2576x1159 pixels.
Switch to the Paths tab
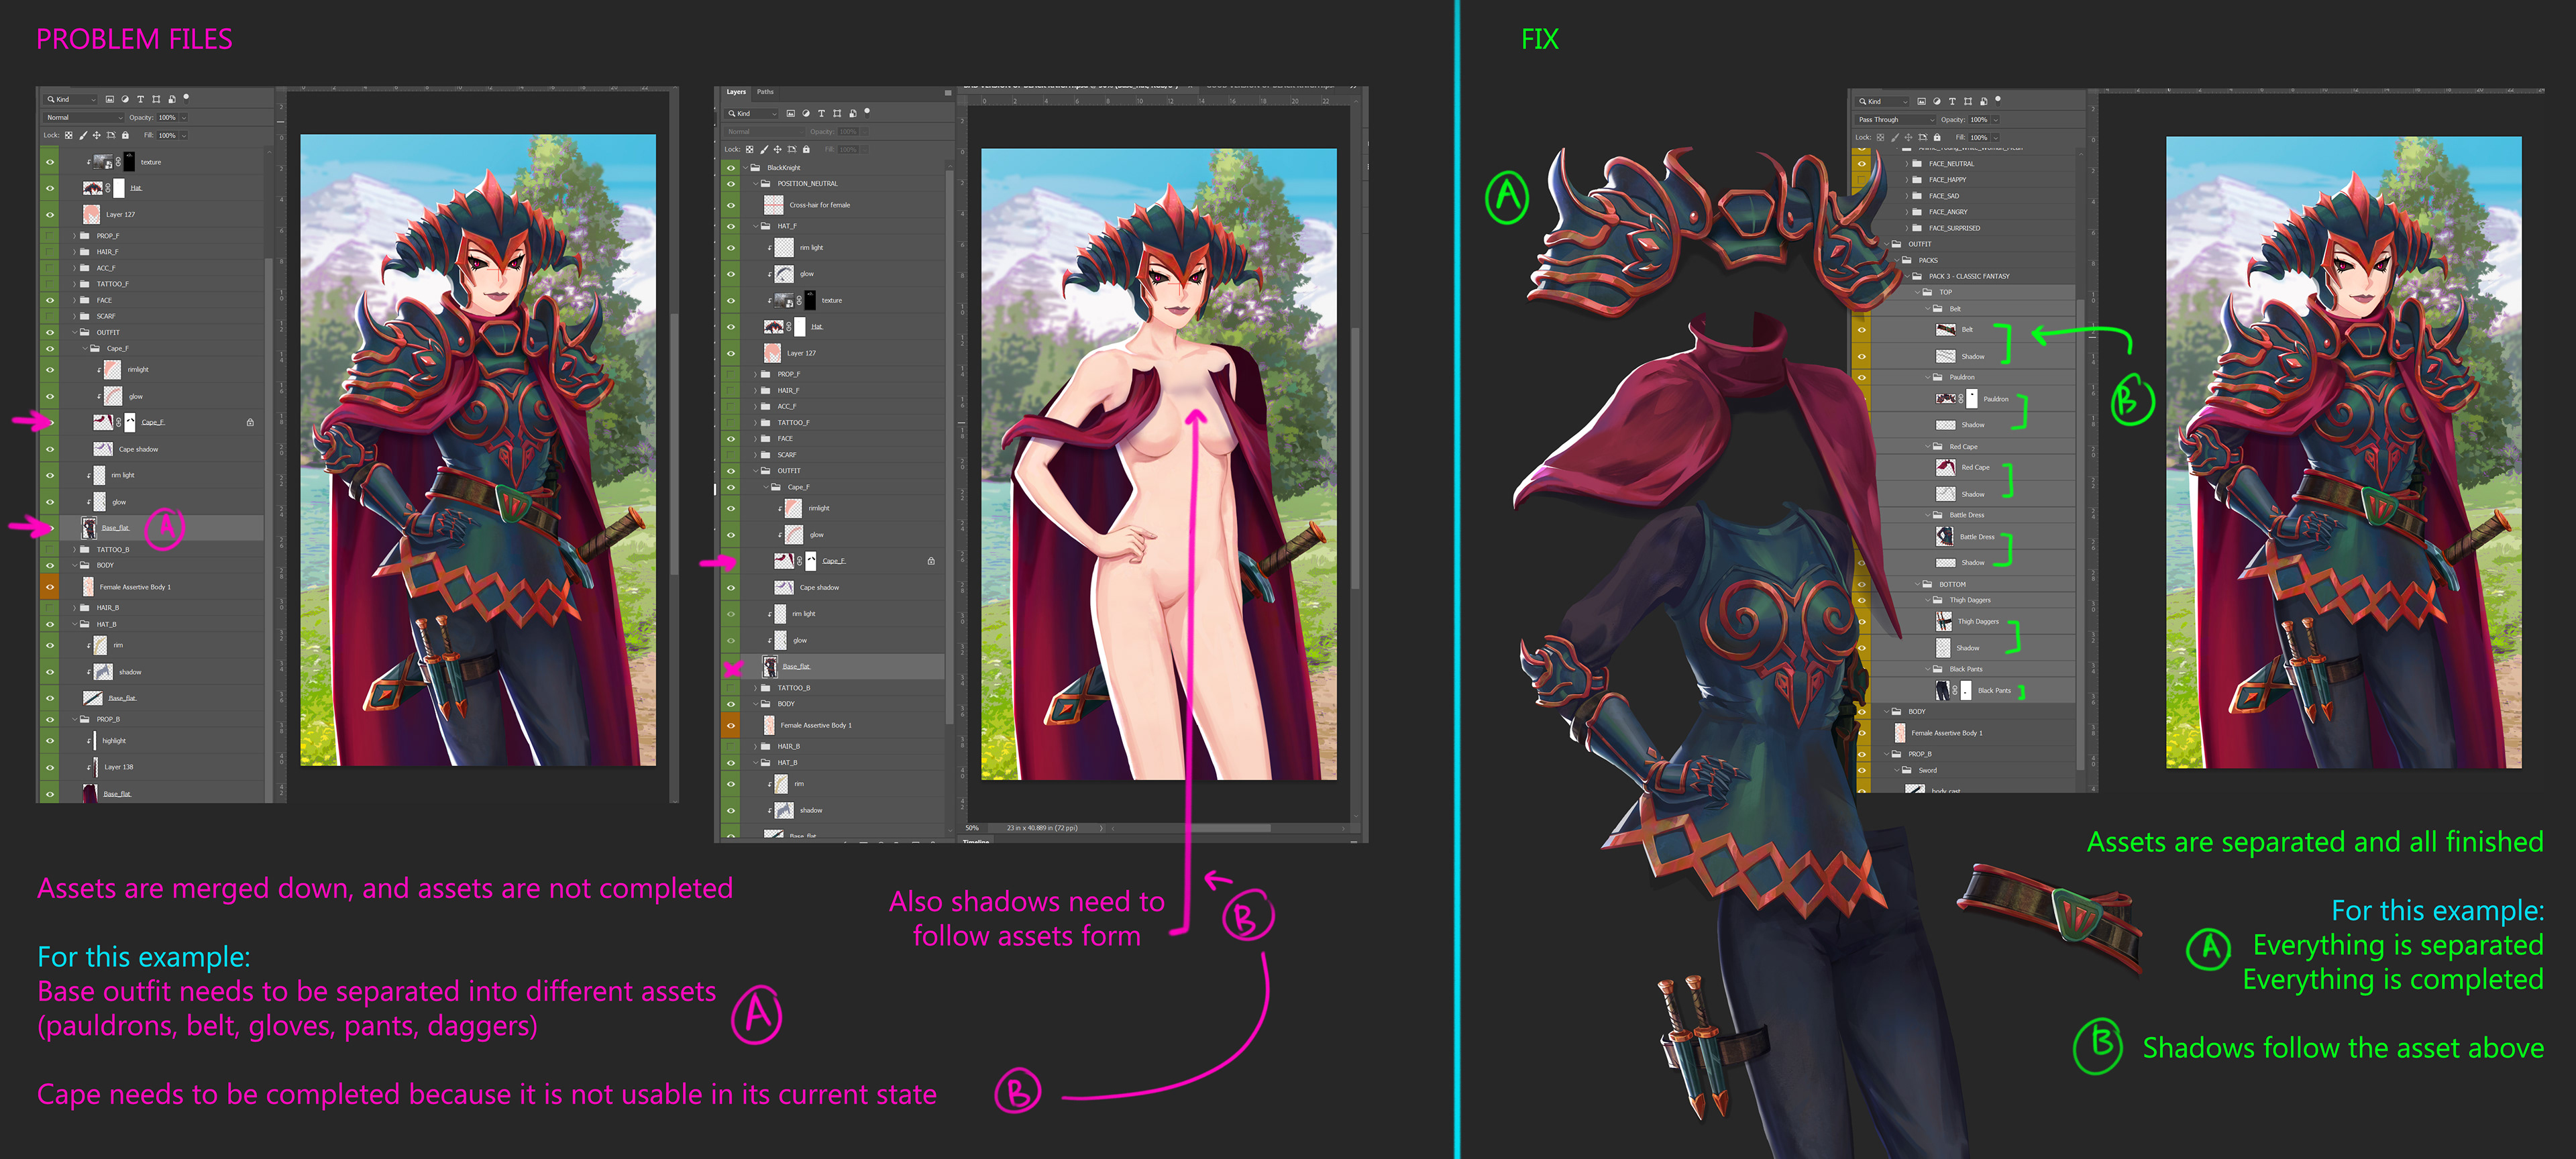pyautogui.click(x=765, y=92)
